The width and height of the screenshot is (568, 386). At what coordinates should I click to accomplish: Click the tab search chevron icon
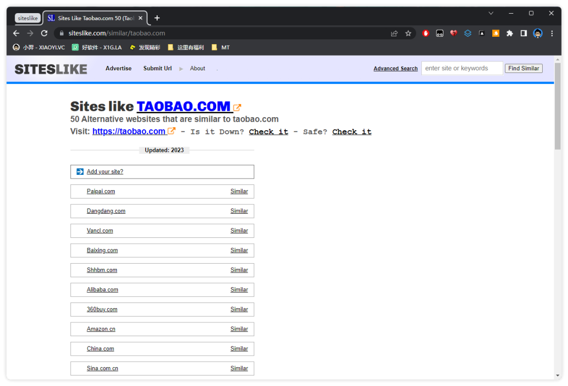[x=491, y=13]
